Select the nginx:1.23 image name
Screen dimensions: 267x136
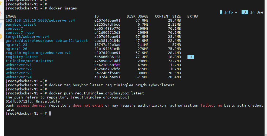coord(16,45)
